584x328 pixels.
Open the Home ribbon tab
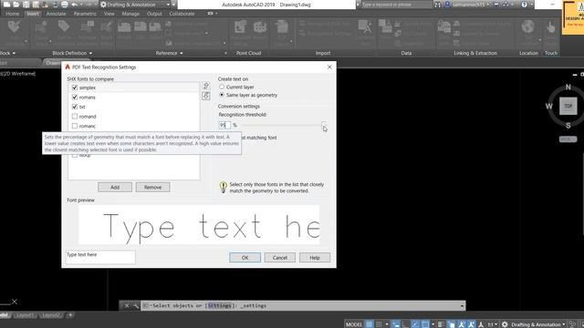click(12, 14)
